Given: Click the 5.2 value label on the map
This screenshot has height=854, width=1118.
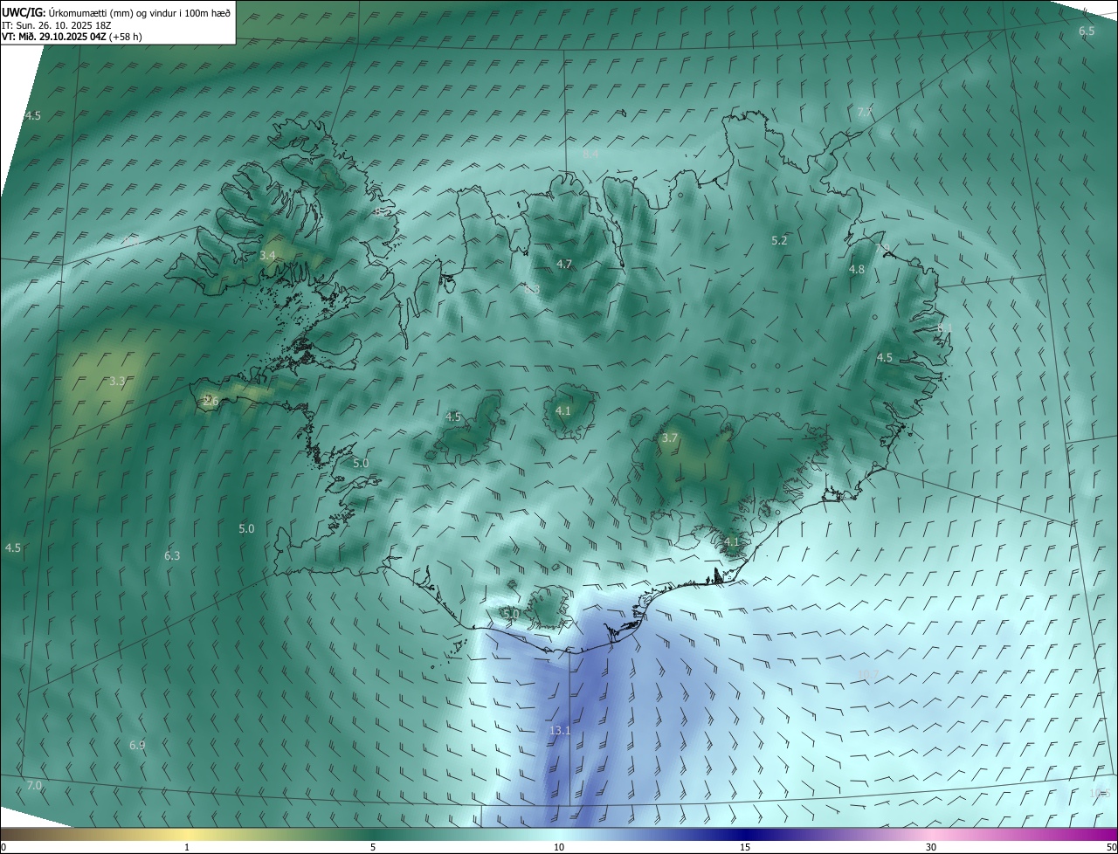Looking at the screenshot, I should click(779, 240).
